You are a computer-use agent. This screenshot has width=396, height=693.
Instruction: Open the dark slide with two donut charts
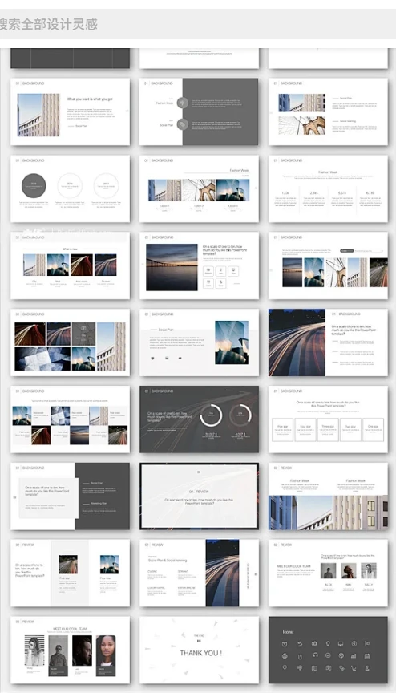199,419
